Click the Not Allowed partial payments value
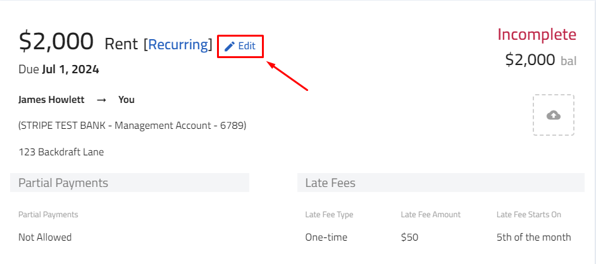The height and width of the screenshot is (264, 596). point(45,237)
